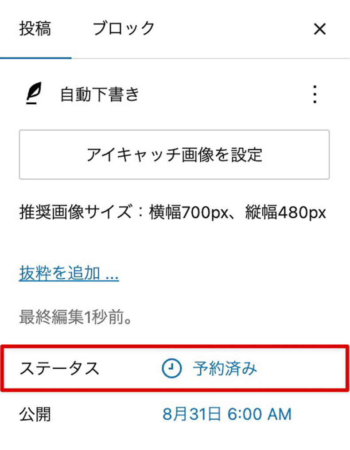
Task: Click the 最終編集1秒前 text
Action: (76, 317)
